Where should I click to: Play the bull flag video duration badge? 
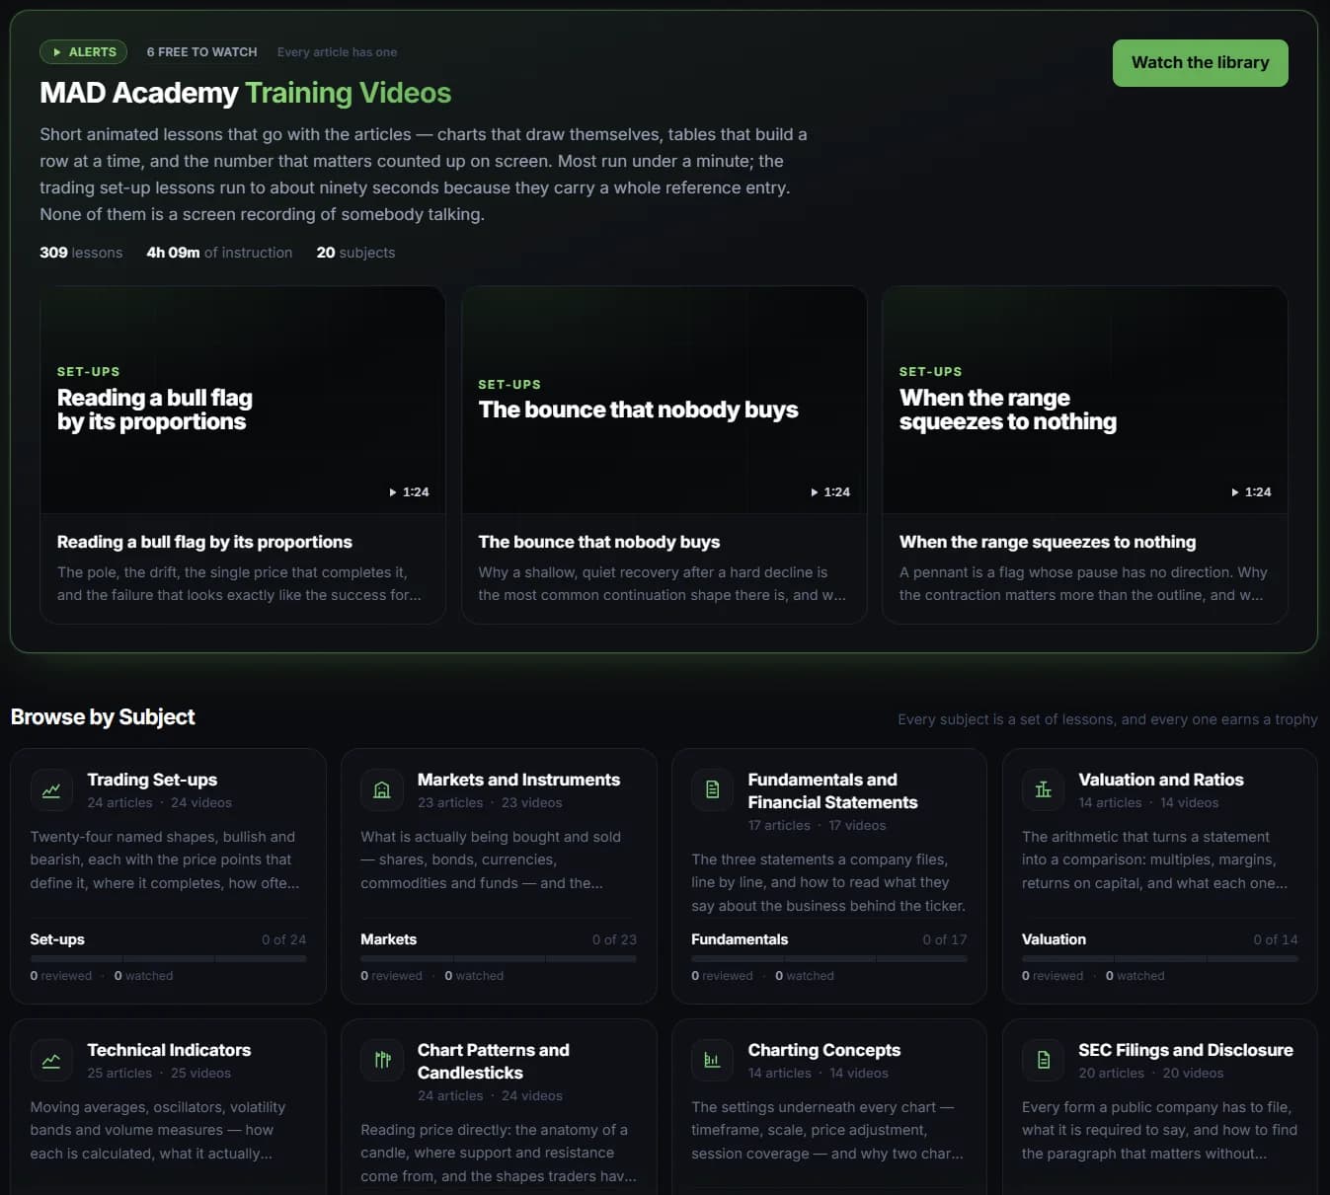pos(409,492)
